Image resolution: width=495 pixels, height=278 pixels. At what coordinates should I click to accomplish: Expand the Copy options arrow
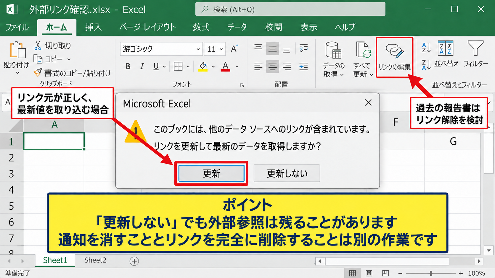(69, 59)
